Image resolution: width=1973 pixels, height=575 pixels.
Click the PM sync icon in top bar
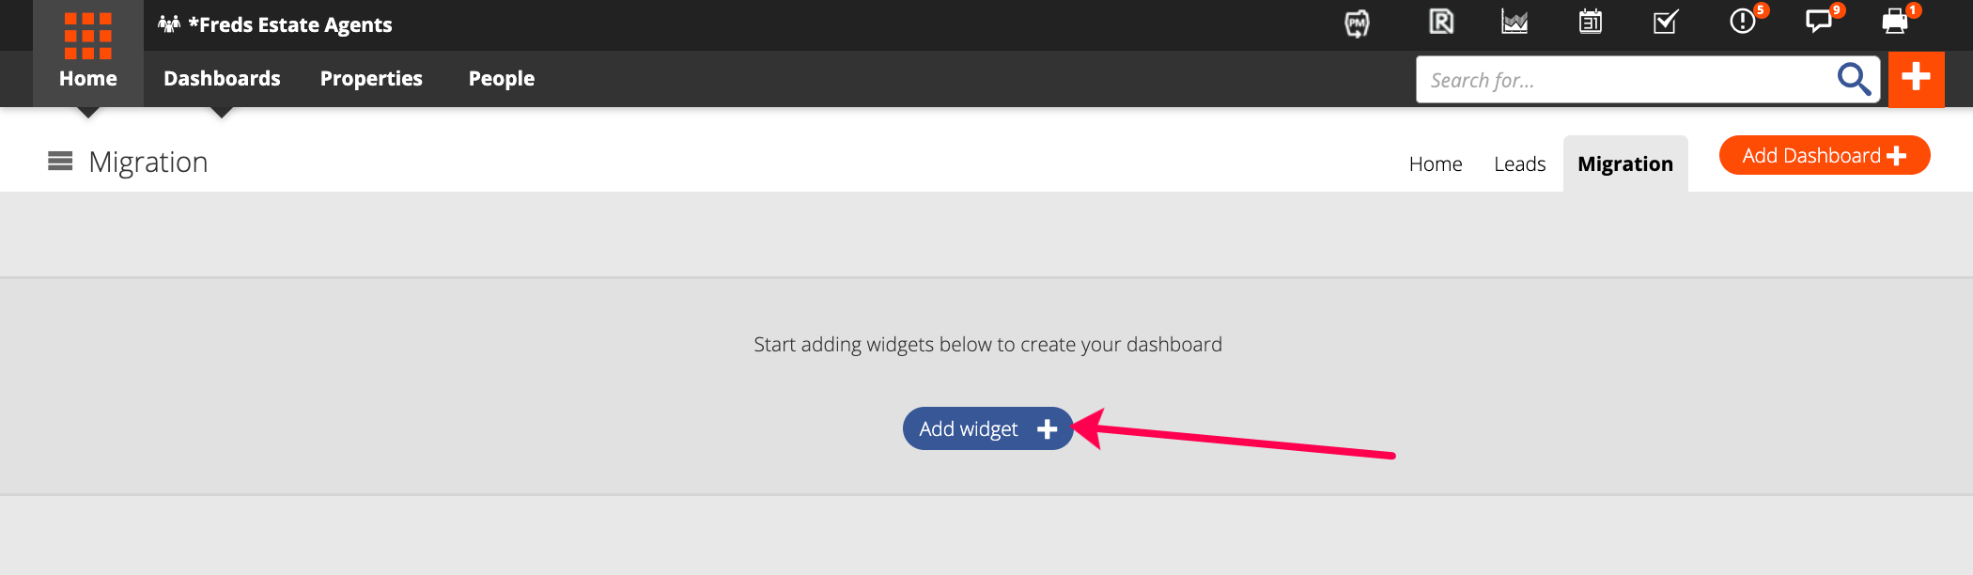point(1357,23)
